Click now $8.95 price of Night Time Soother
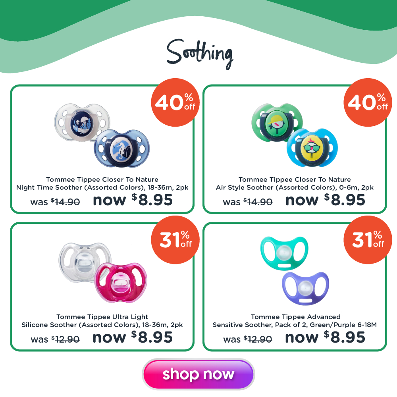397x397 pixels. point(133,200)
